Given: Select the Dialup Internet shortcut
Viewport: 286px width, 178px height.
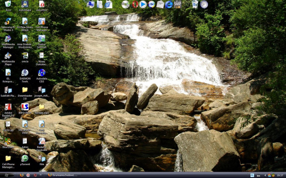Looking at the screenshot, I should [42, 42].
